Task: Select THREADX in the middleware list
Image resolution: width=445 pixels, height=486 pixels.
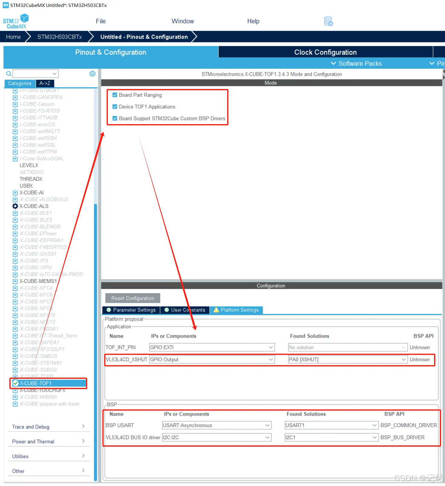Action: pos(31,179)
